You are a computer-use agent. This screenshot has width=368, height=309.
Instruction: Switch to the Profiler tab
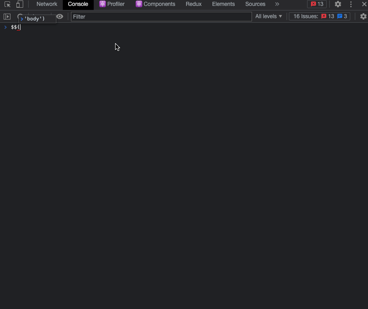(x=113, y=4)
